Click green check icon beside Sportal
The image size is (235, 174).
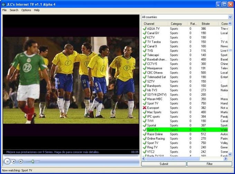[144, 125]
